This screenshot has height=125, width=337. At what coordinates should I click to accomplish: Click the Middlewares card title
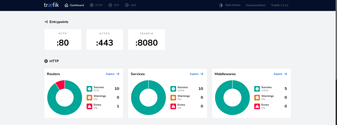(225, 74)
